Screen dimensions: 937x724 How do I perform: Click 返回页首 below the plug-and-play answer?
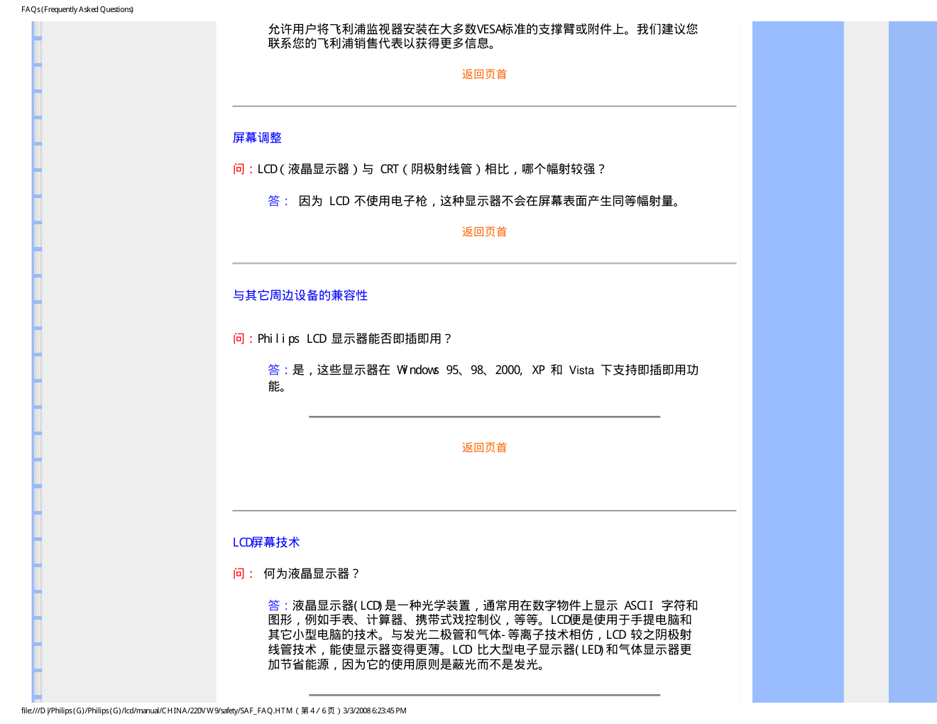point(484,448)
